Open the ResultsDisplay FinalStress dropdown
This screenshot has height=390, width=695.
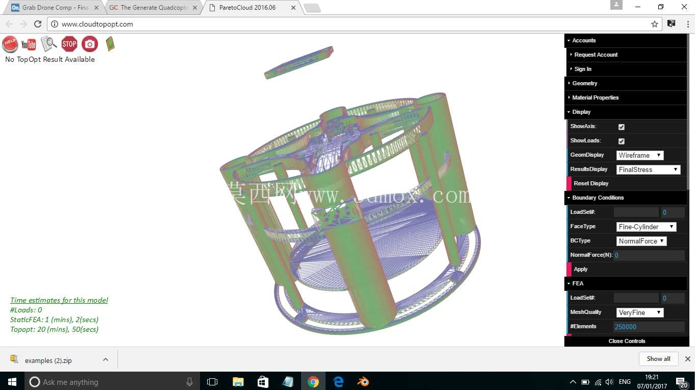(x=649, y=169)
